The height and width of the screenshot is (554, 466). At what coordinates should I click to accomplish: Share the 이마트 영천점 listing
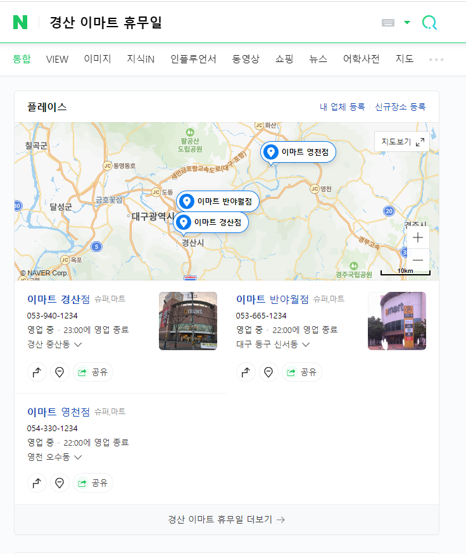[93, 483]
